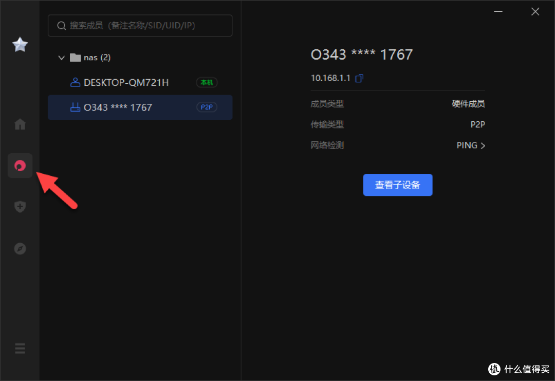The width and height of the screenshot is (555, 381).
Task: Click the 网络检测 label
Action: pyautogui.click(x=327, y=145)
